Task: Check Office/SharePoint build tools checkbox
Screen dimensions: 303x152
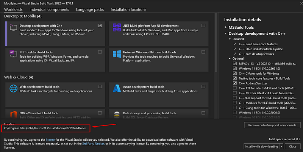Action: pyautogui.click(x=100, y=113)
